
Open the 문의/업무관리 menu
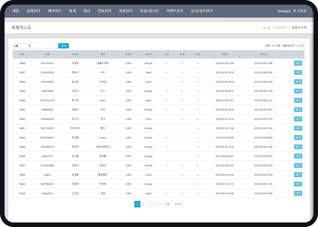[202, 11]
